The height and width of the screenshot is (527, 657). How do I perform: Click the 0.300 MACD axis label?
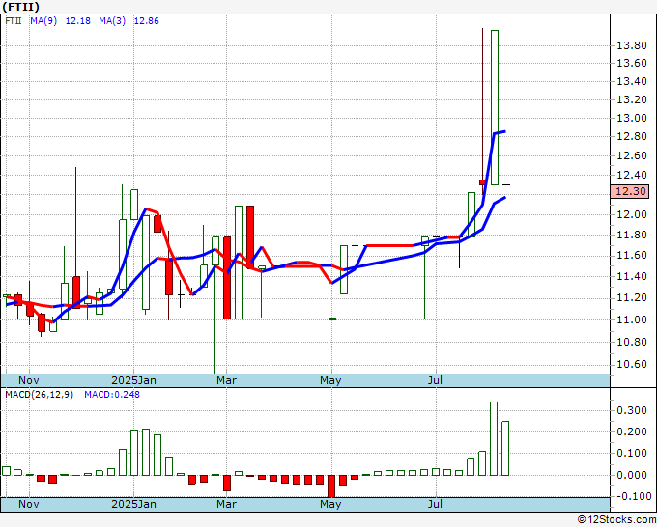point(632,410)
